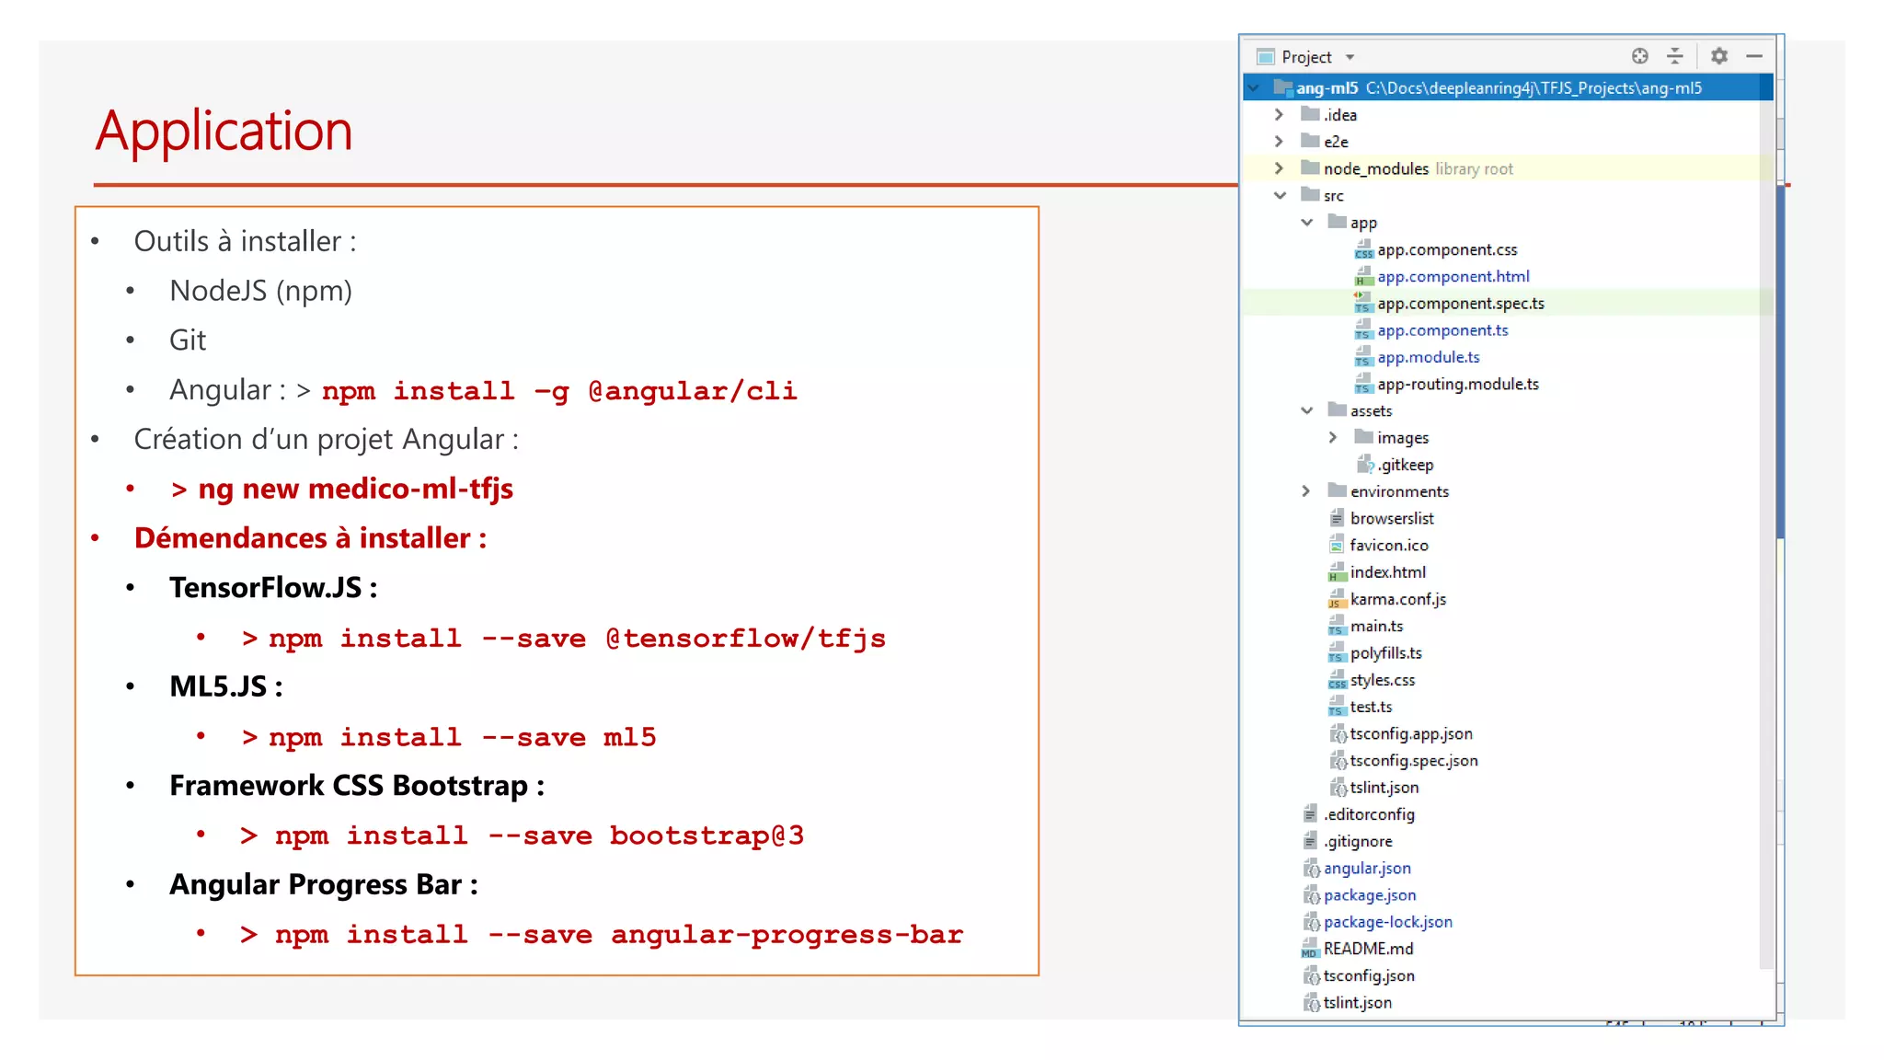Expand the environments folder
Viewport: 1884px width, 1060px height.
1306,491
